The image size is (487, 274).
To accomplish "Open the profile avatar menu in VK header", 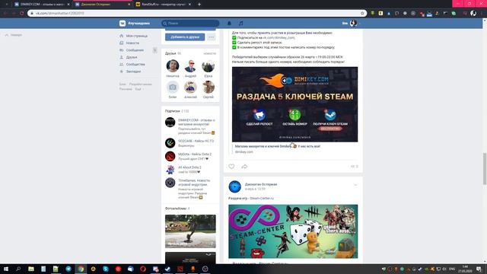I will point(353,24).
